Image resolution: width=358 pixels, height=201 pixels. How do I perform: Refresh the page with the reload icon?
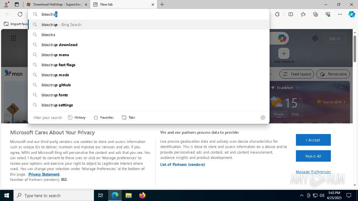pos(20,14)
